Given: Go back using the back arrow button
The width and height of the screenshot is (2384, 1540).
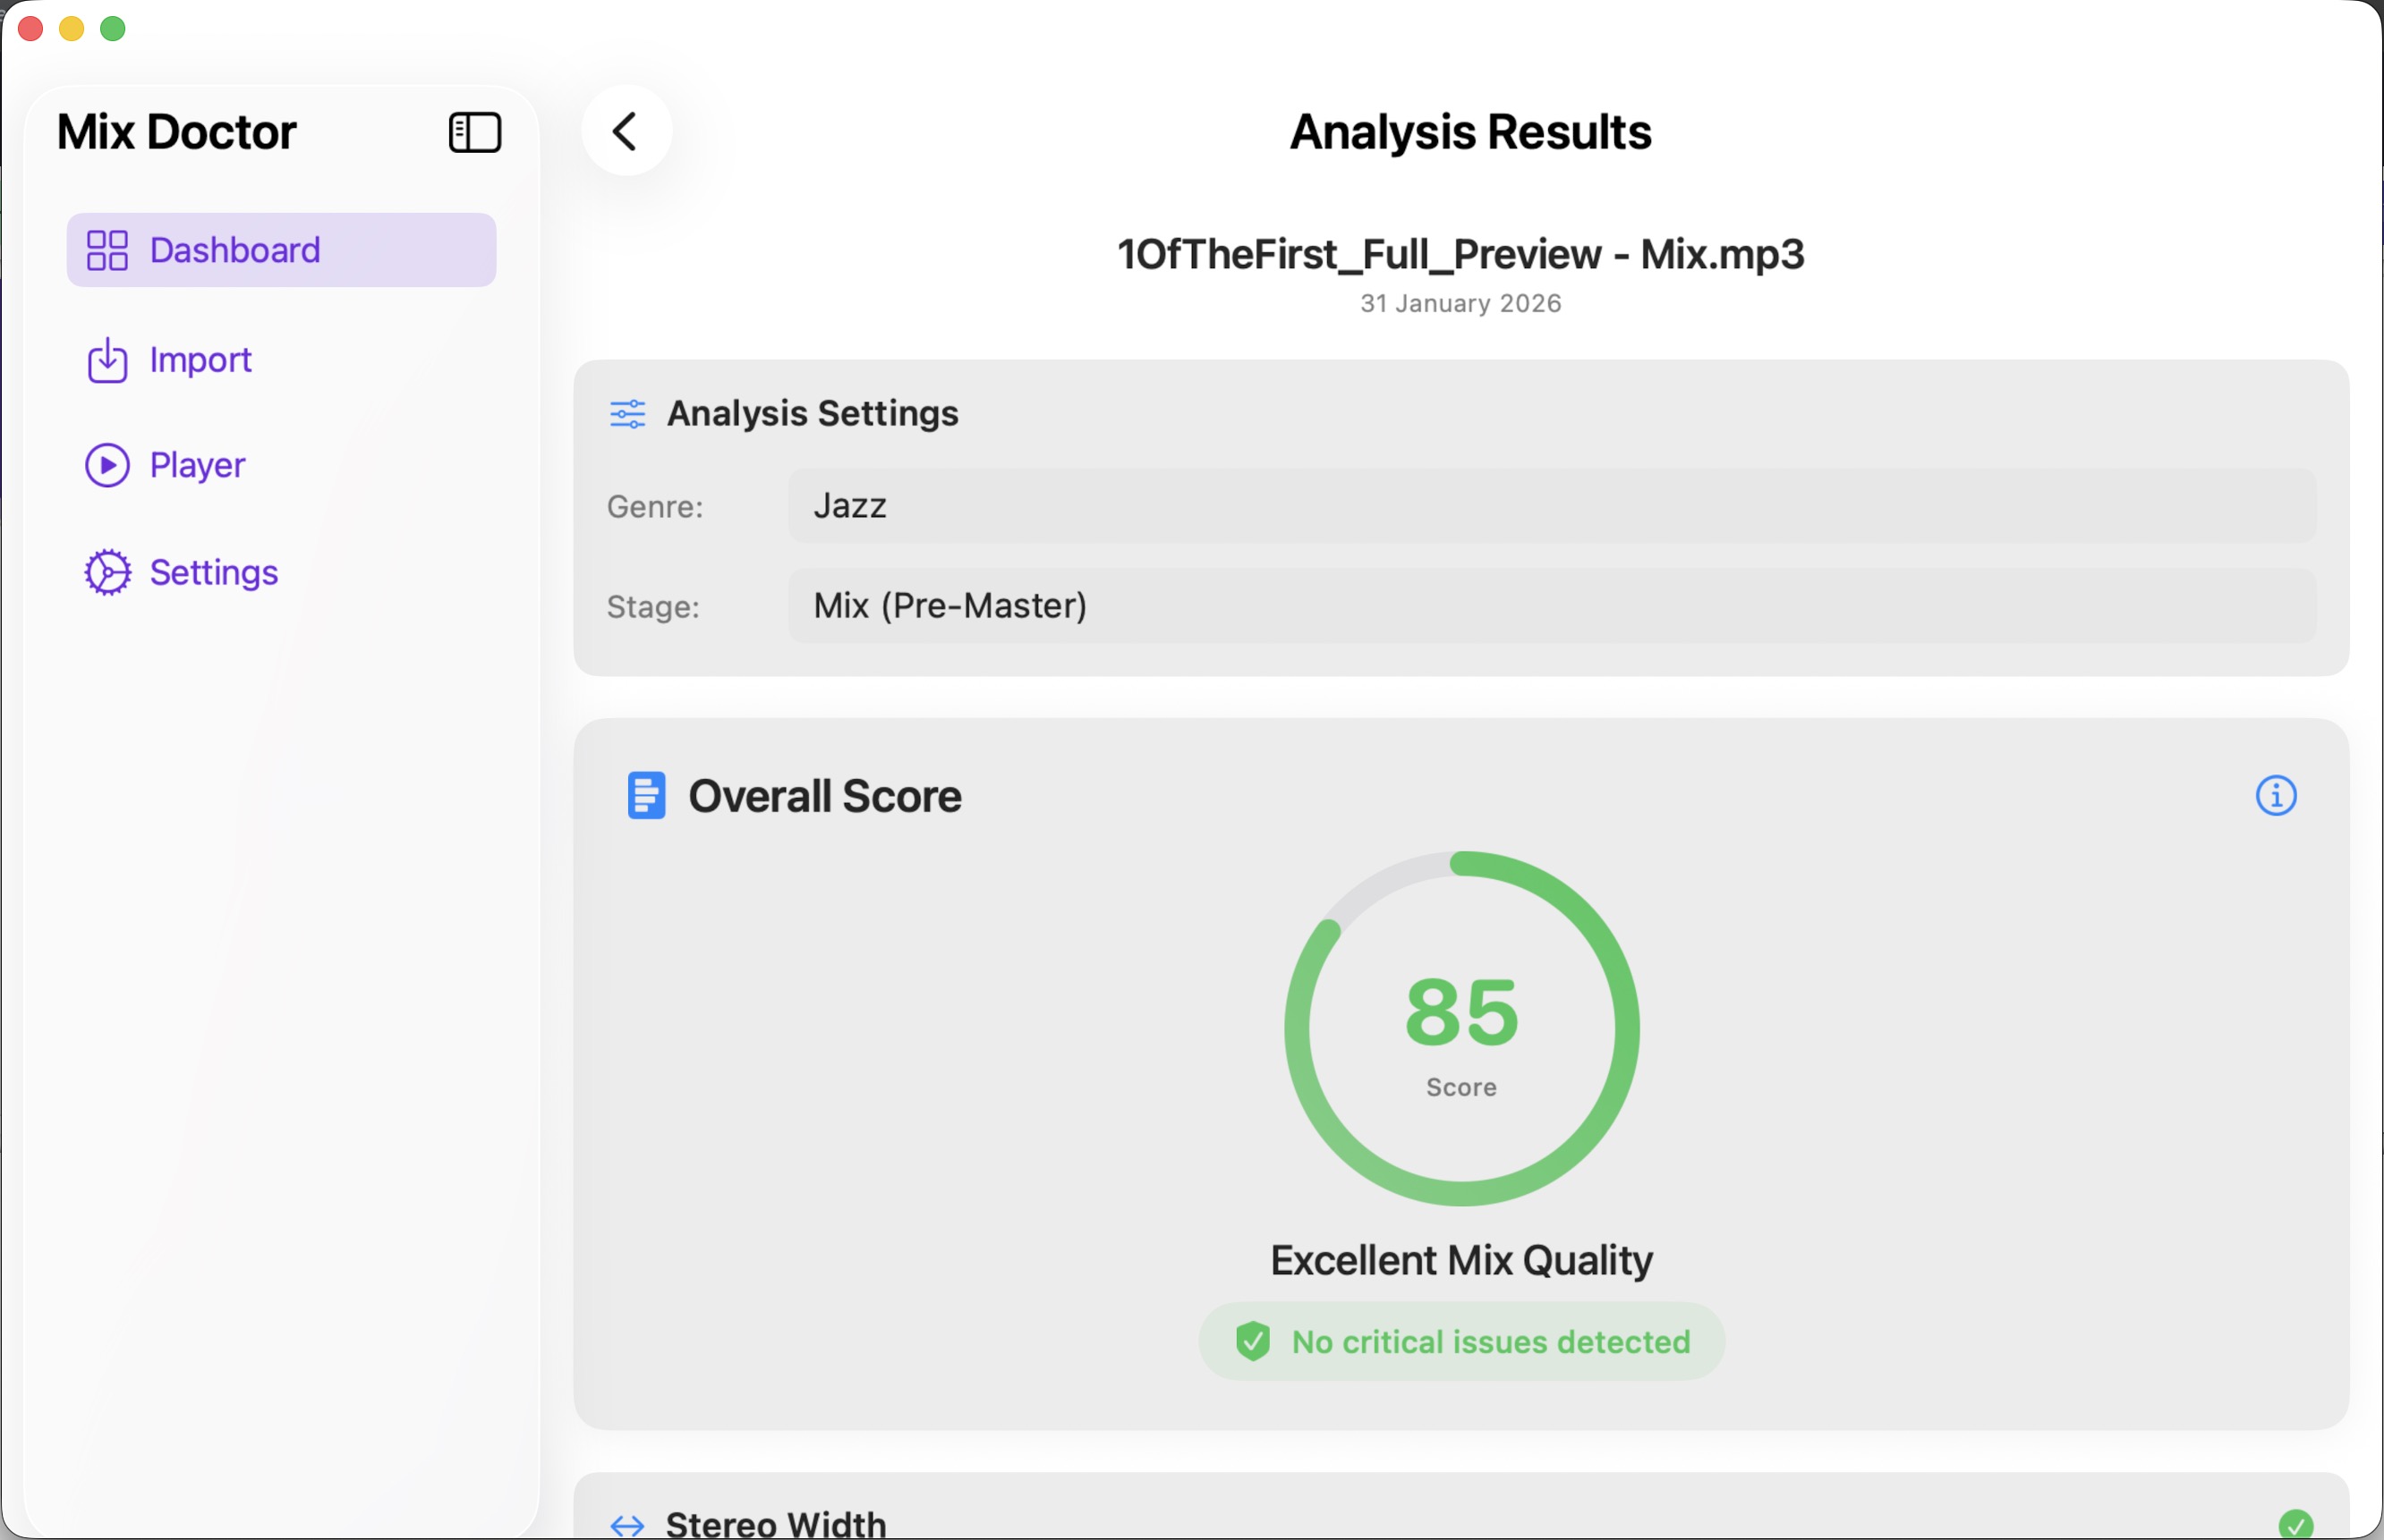Looking at the screenshot, I should tap(626, 130).
